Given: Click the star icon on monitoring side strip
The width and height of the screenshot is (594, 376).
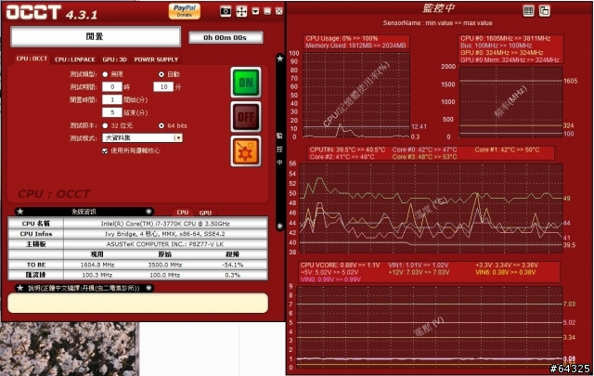Looking at the screenshot, I should point(280,58).
